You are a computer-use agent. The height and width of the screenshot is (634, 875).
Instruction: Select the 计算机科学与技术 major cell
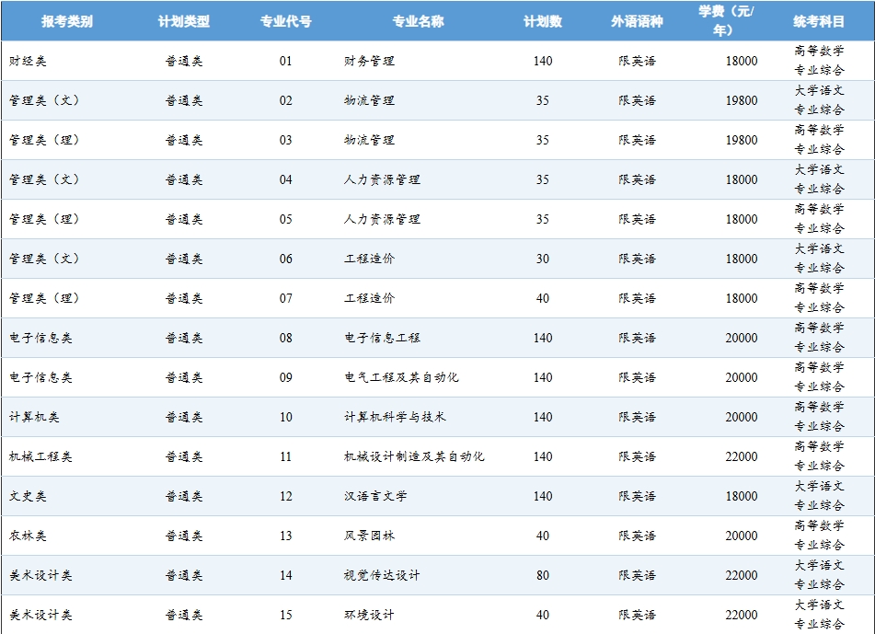pyautogui.click(x=395, y=417)
